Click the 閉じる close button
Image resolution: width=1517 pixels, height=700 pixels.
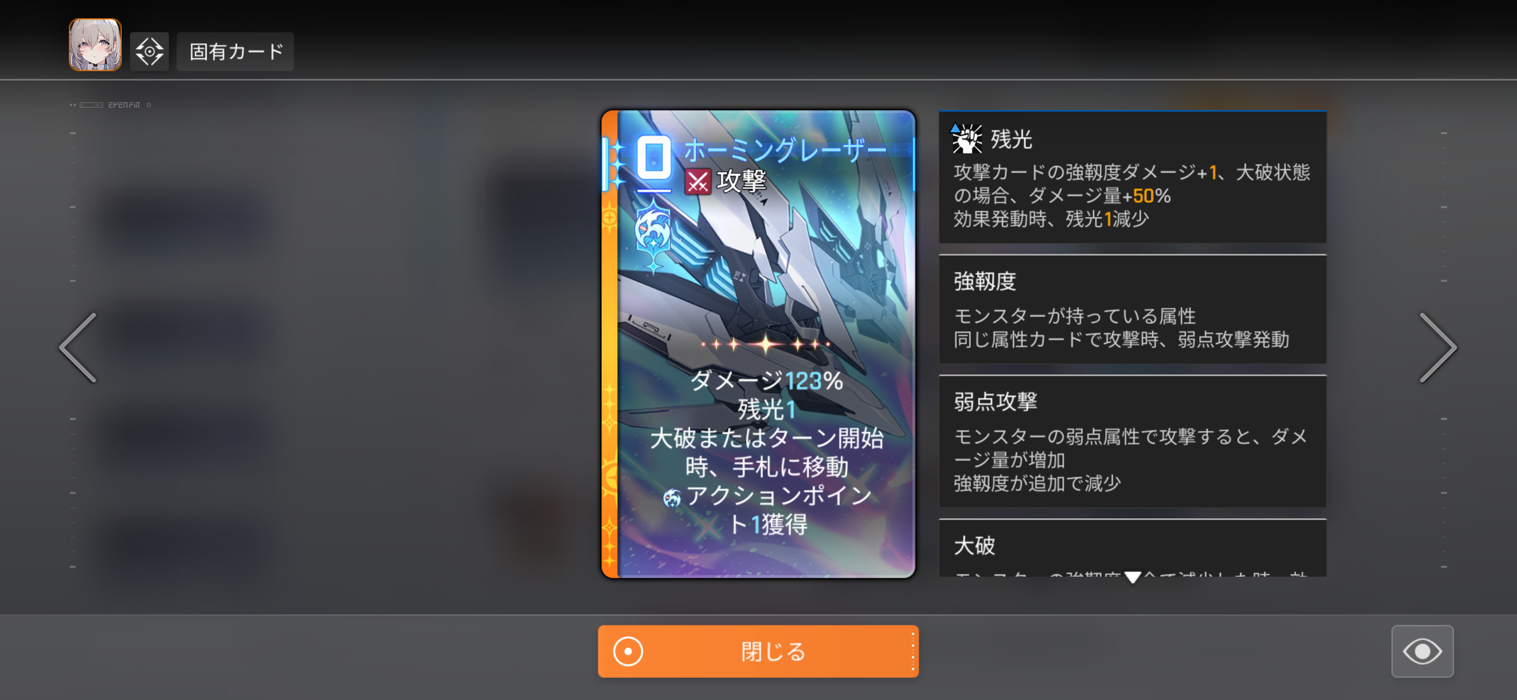[x=758, y=651]
